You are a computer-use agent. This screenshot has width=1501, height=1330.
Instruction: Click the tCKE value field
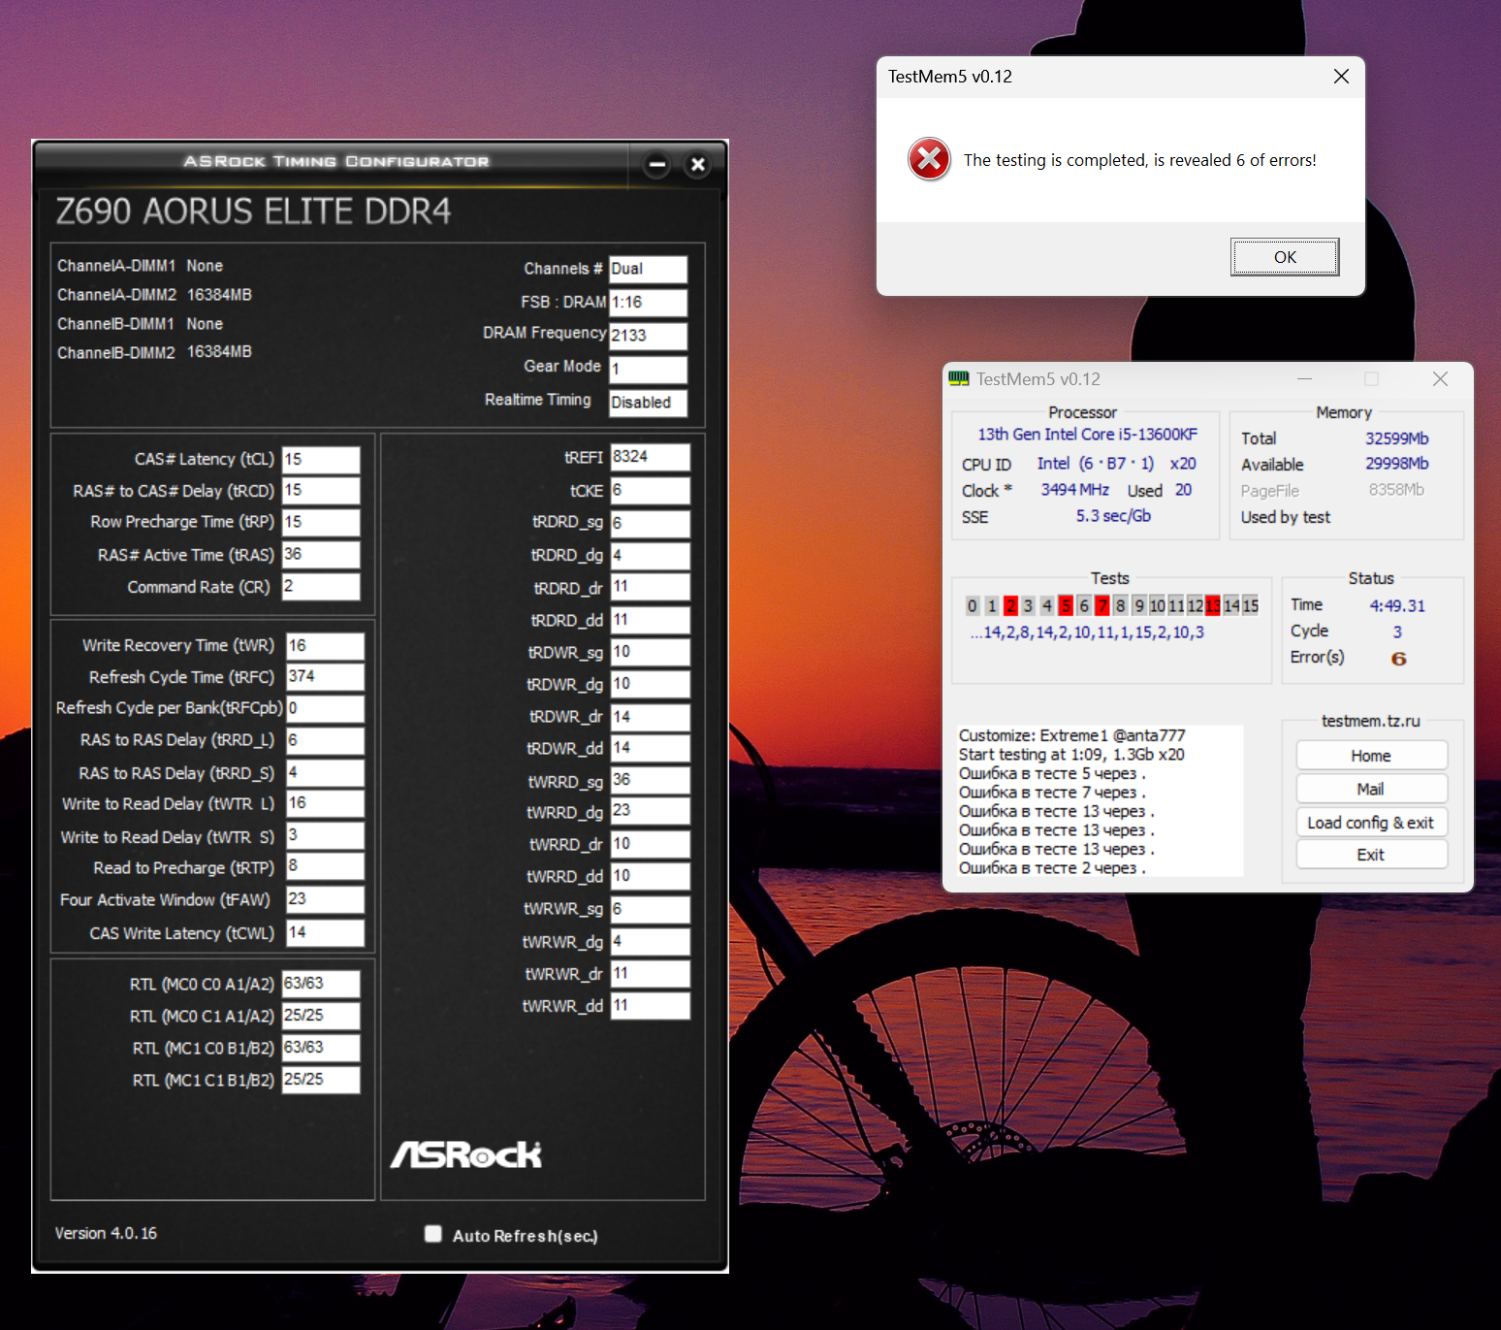coord(651,491)
